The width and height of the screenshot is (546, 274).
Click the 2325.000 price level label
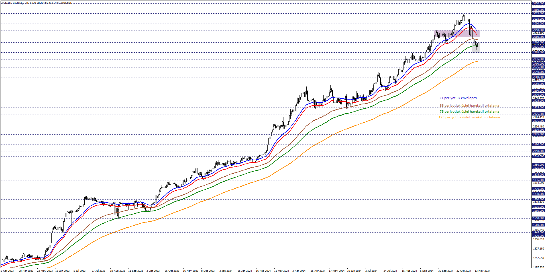pos(538,114)
